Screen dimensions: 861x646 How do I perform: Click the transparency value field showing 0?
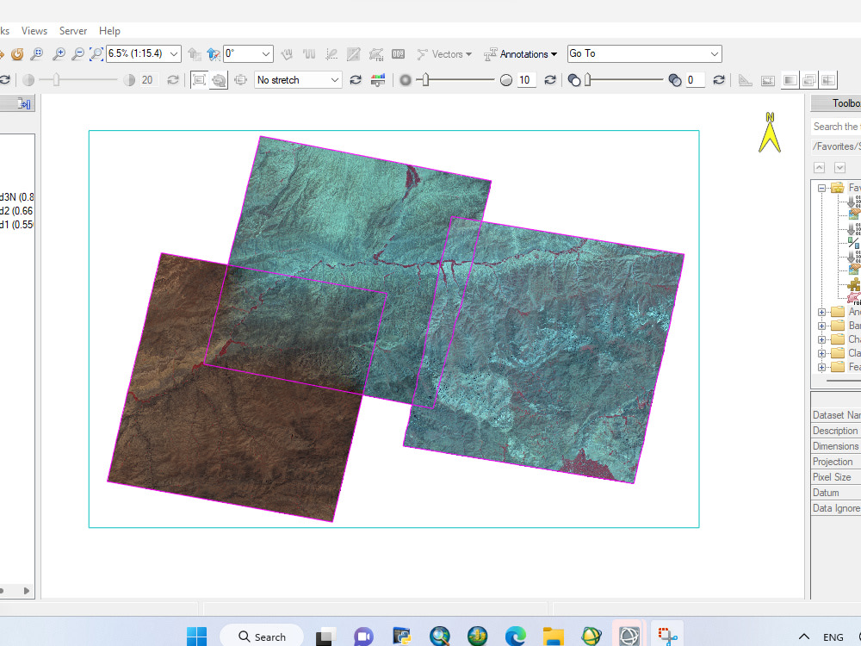pyautogui.click(x=695, y=80)
